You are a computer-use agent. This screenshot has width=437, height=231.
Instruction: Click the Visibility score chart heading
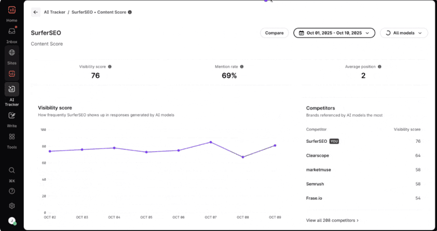(x=55, y=108)
